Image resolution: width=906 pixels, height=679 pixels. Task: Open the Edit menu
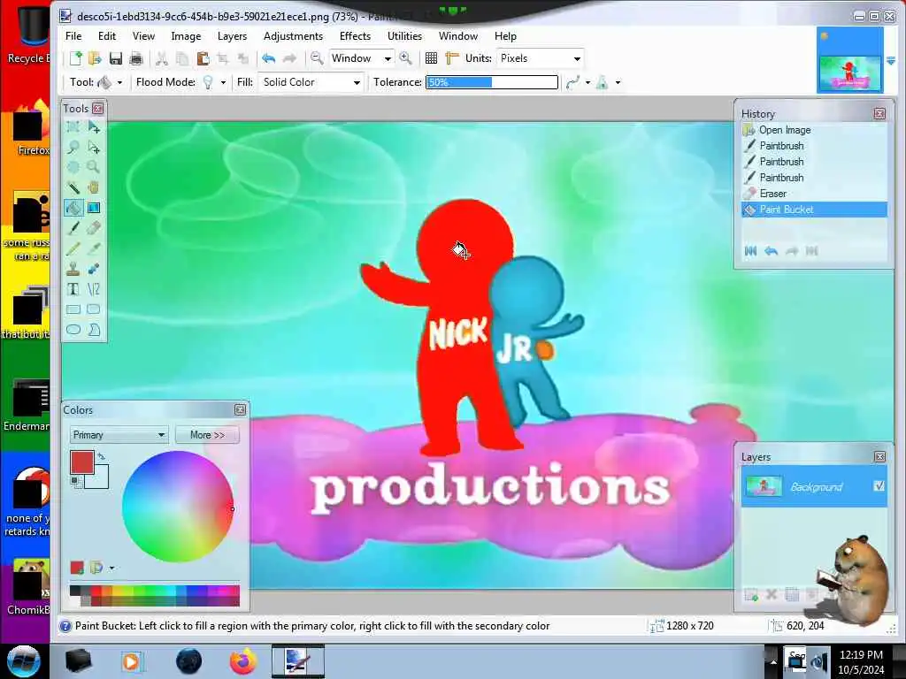(x=107, y=35)
